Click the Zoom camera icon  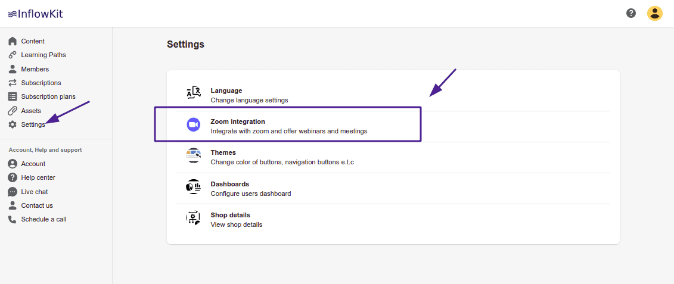(193, 124)
